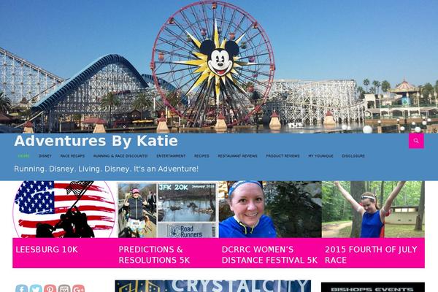Open the Race Recaps menu
Screen dimensions: 438x292
coord(72,156)
